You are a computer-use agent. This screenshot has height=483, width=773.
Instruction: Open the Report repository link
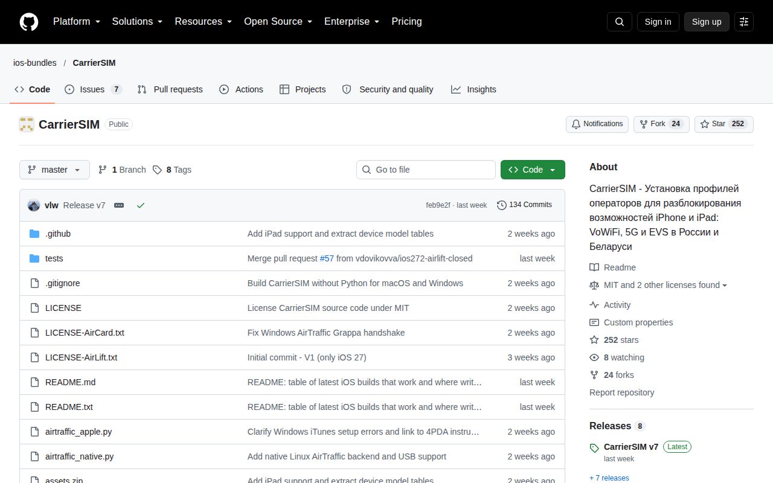(621, 392)
